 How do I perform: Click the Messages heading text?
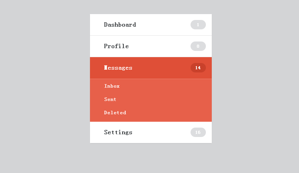coord(118,68)
